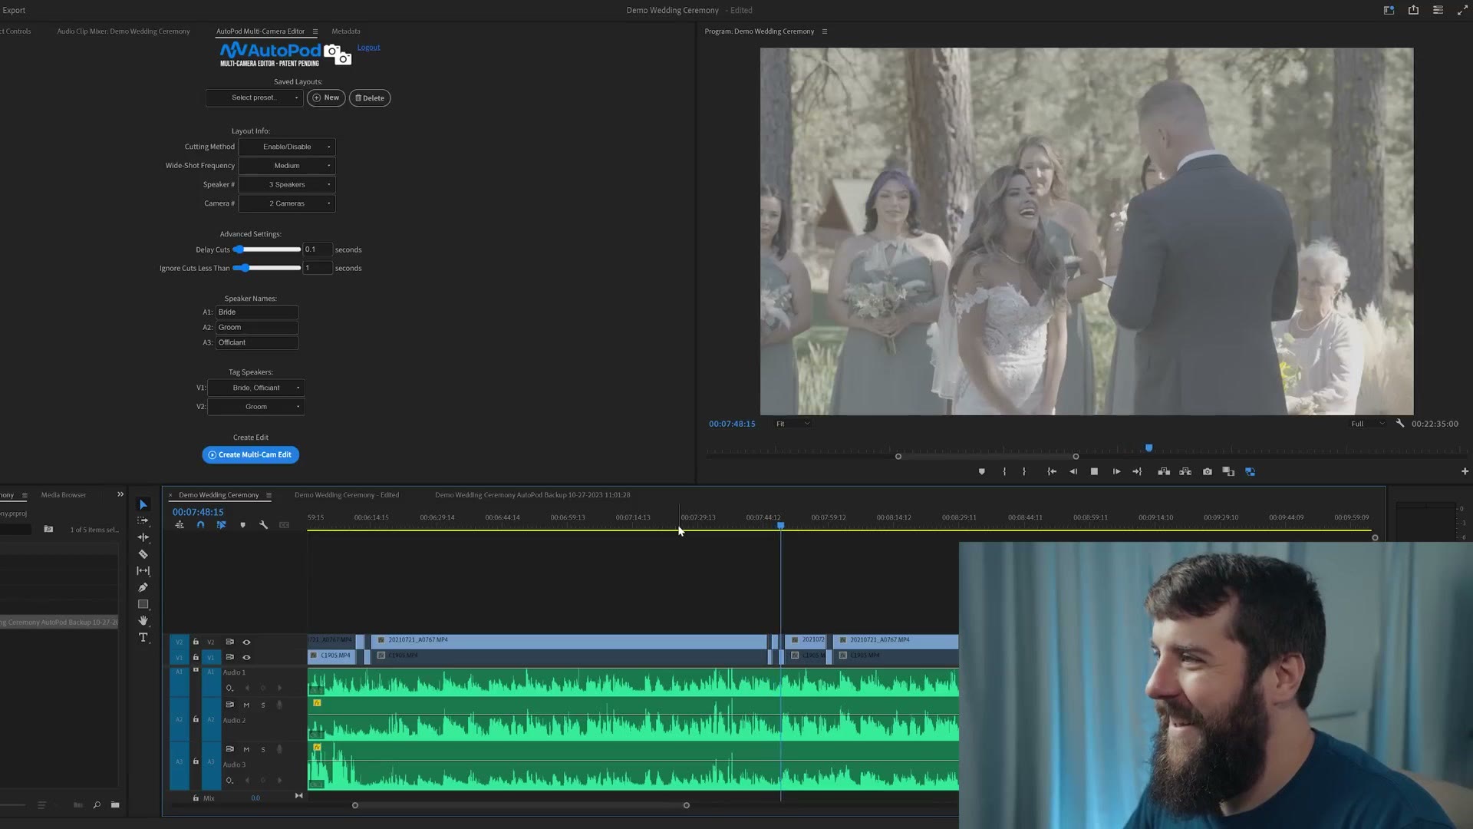This screenshot has height=829, width=1473.
Task: Click the New layout button
Action: coord(326,97)
